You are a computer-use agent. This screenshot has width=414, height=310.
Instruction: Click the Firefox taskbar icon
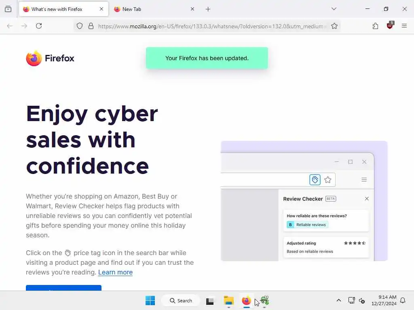point(246,301)
